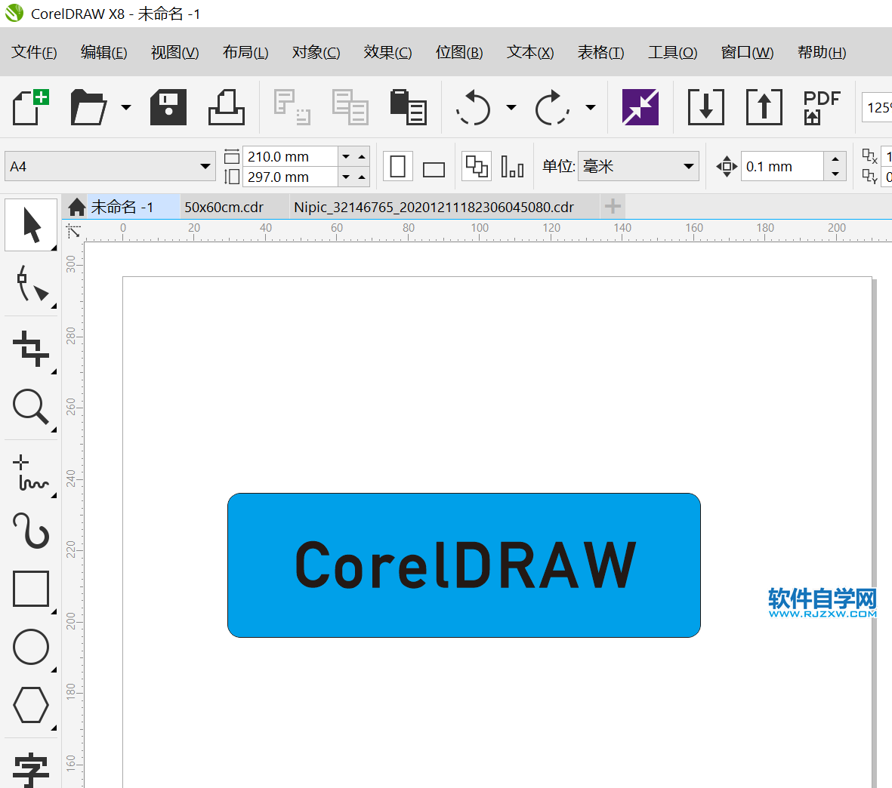Open the 效果 menu
The width and height of the screenshot is (892, 788).
tap(387, 52)
